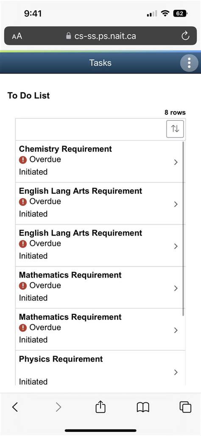
Task: Tap the To Do List heading
Action: click(x=28, y=96)
